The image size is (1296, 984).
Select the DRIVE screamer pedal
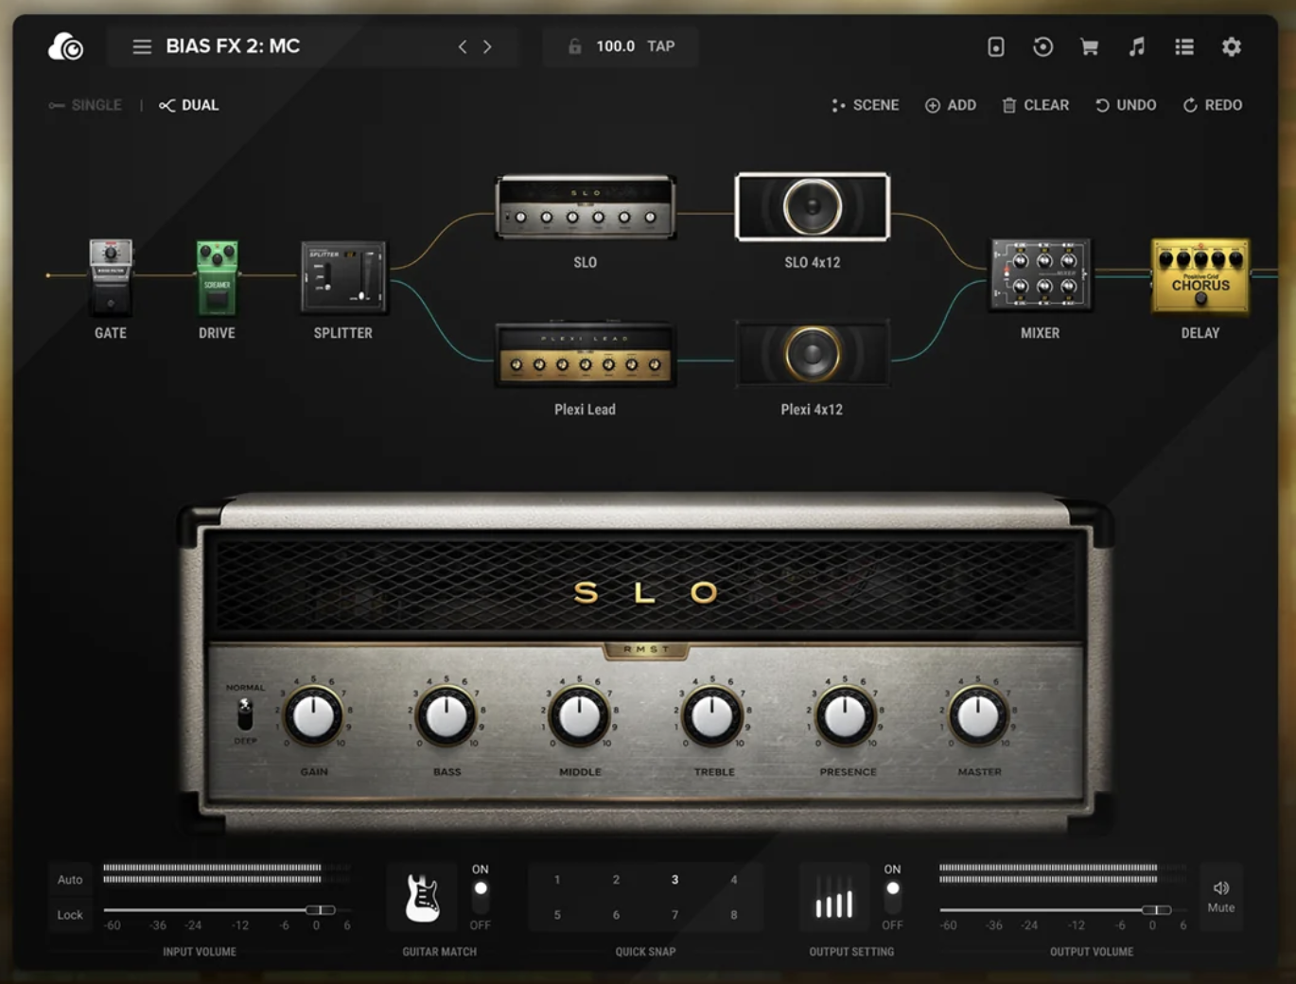(x=217, y=276)
